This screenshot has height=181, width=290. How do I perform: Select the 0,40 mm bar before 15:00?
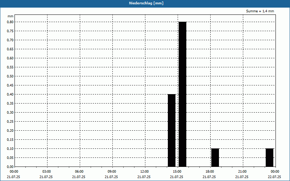(171, 130)
